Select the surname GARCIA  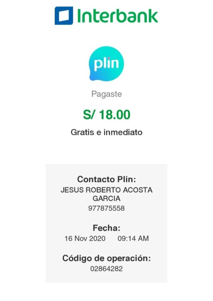(106, 198)
